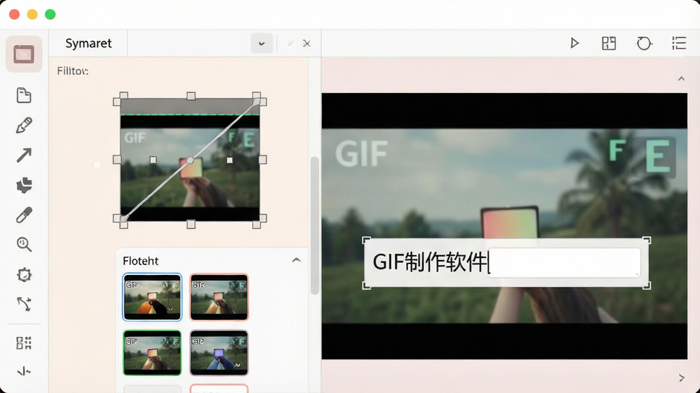Click the left-middle crop handle
The height and width of the screenshot is (393, 700).
point(117,160)
